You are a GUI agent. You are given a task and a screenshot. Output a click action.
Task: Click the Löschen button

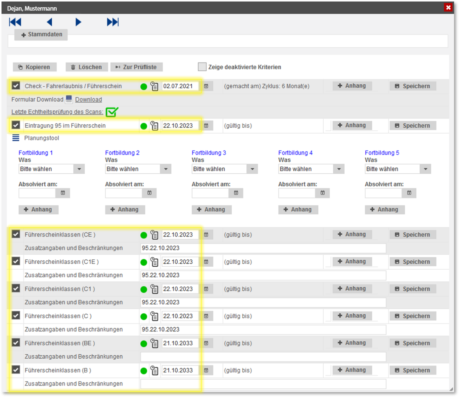pyautogui.click(x=87, y=67)
